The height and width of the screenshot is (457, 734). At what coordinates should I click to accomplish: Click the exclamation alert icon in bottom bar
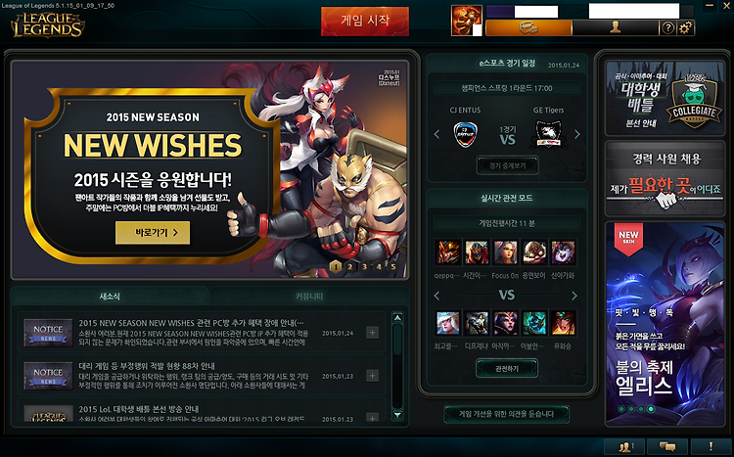pyautogui.click(x=711, y=446)
